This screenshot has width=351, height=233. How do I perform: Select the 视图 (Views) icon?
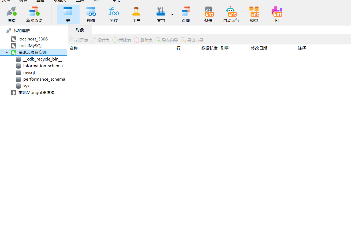[91, 14]
